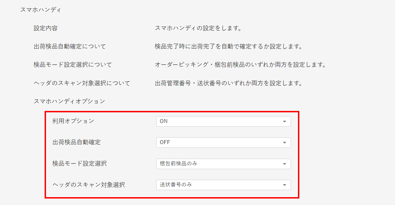Open the 検品モード設定選択 dropdown
This screenshot has height=205, width=395.
[223, 164]
